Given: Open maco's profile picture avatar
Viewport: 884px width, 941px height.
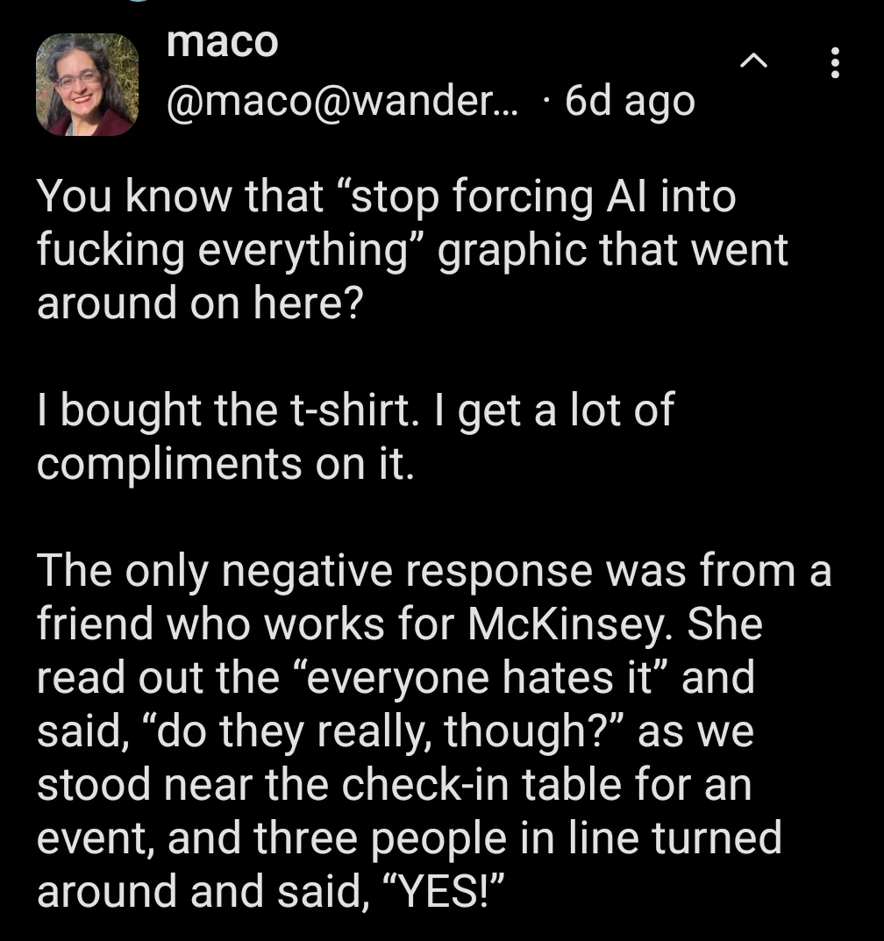Looking at the screenshot, I should click(87, 84).
